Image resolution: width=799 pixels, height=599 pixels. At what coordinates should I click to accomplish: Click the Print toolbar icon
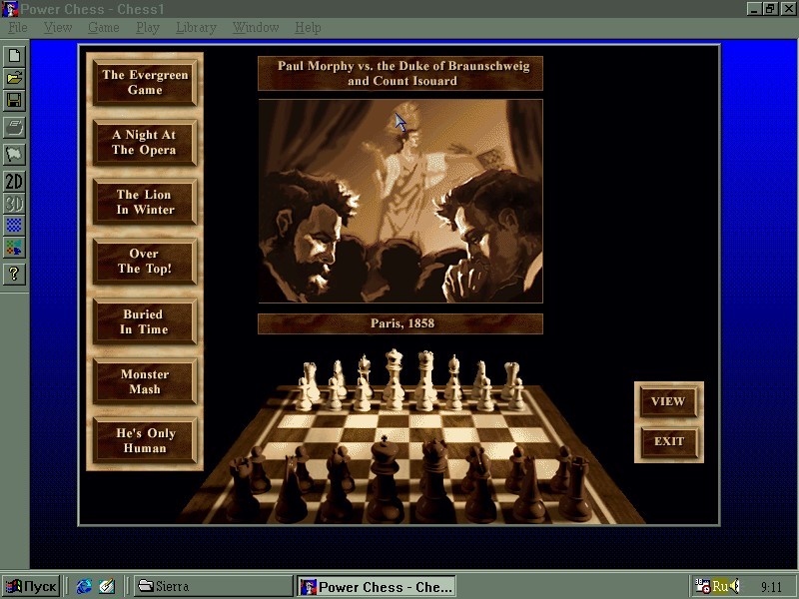[14, 128]
